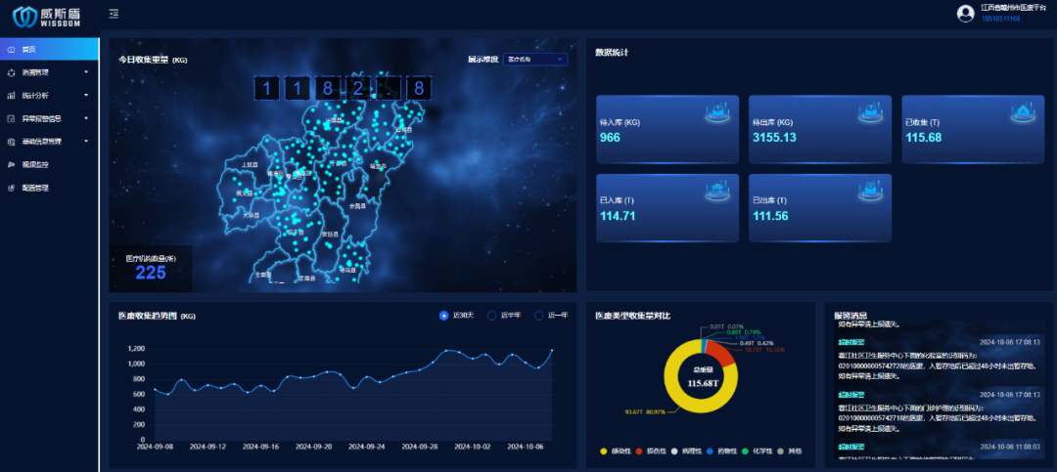Click the 上犹县 region on the map
The height and width of the screenshot is (472, 1057).
(251, 163)
